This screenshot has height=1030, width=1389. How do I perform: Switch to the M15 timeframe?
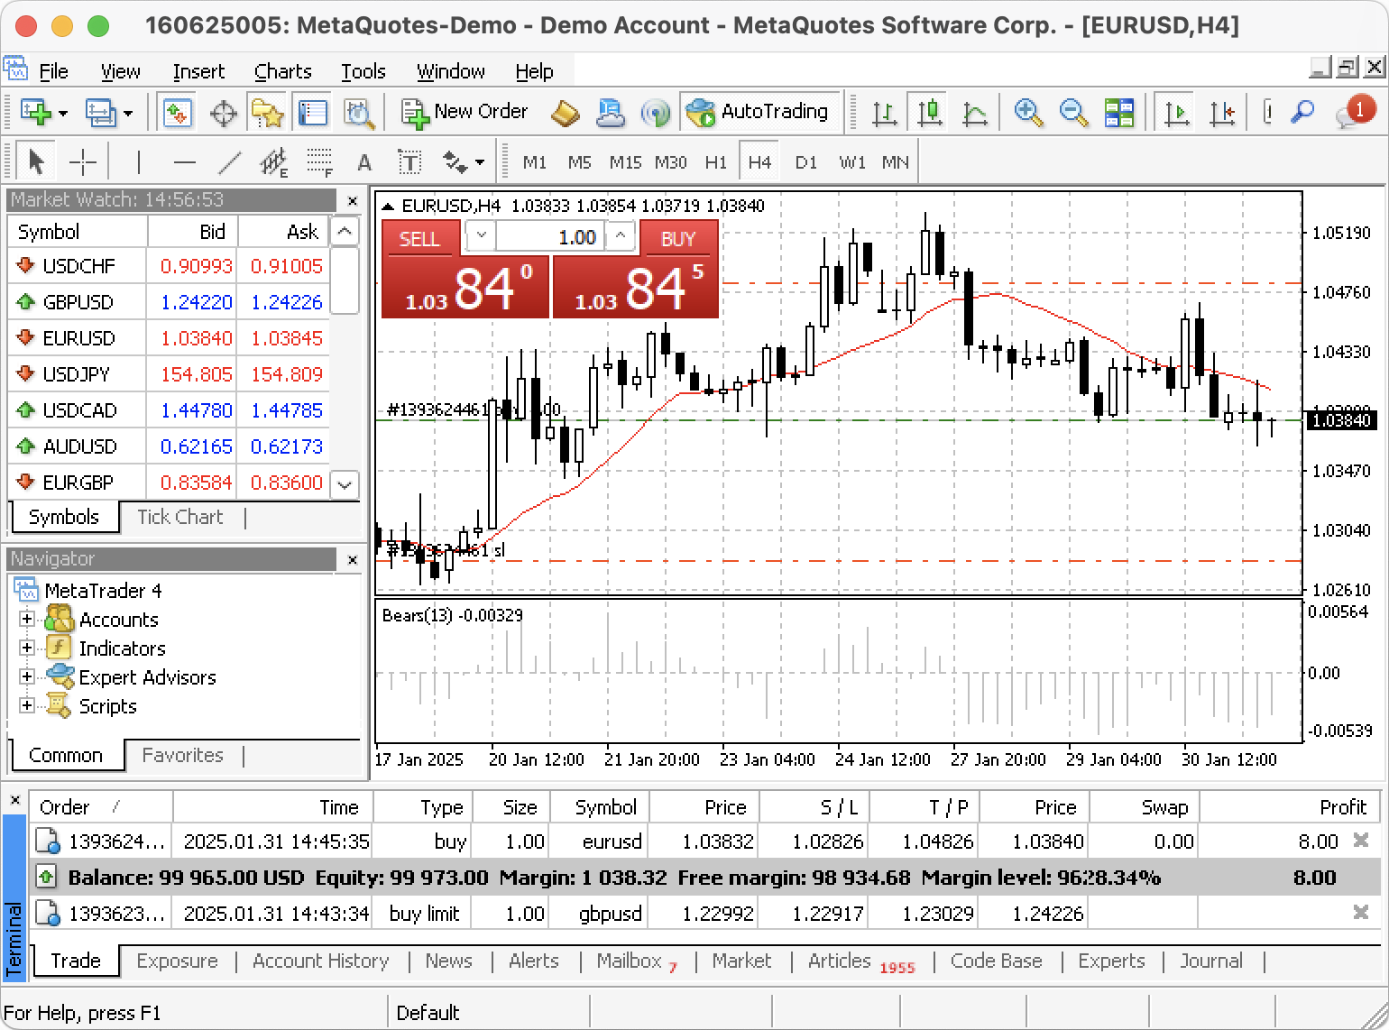[625, 162]
